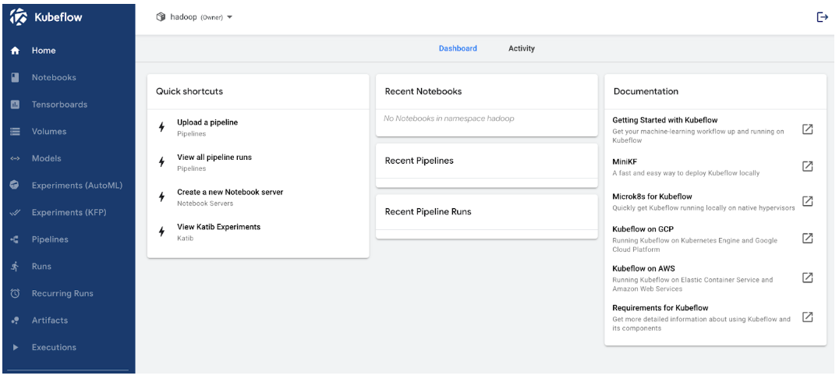This screenshot has height=379, width=839.
Task: Click the lightning icon beside View Katib Experiments
Action: [x=161, y=232]
